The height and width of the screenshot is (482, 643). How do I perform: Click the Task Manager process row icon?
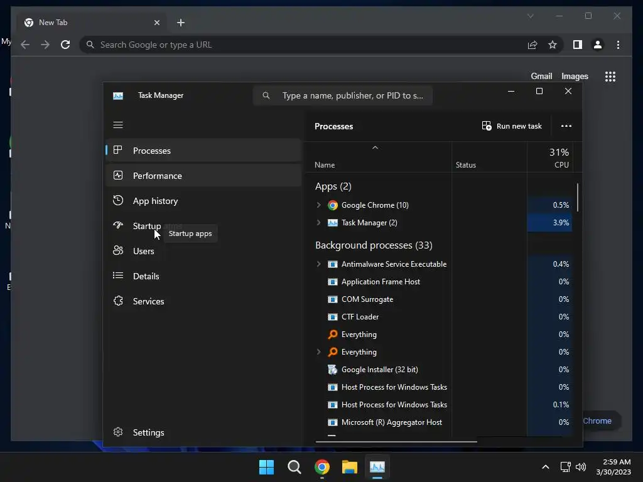point(333,223)
